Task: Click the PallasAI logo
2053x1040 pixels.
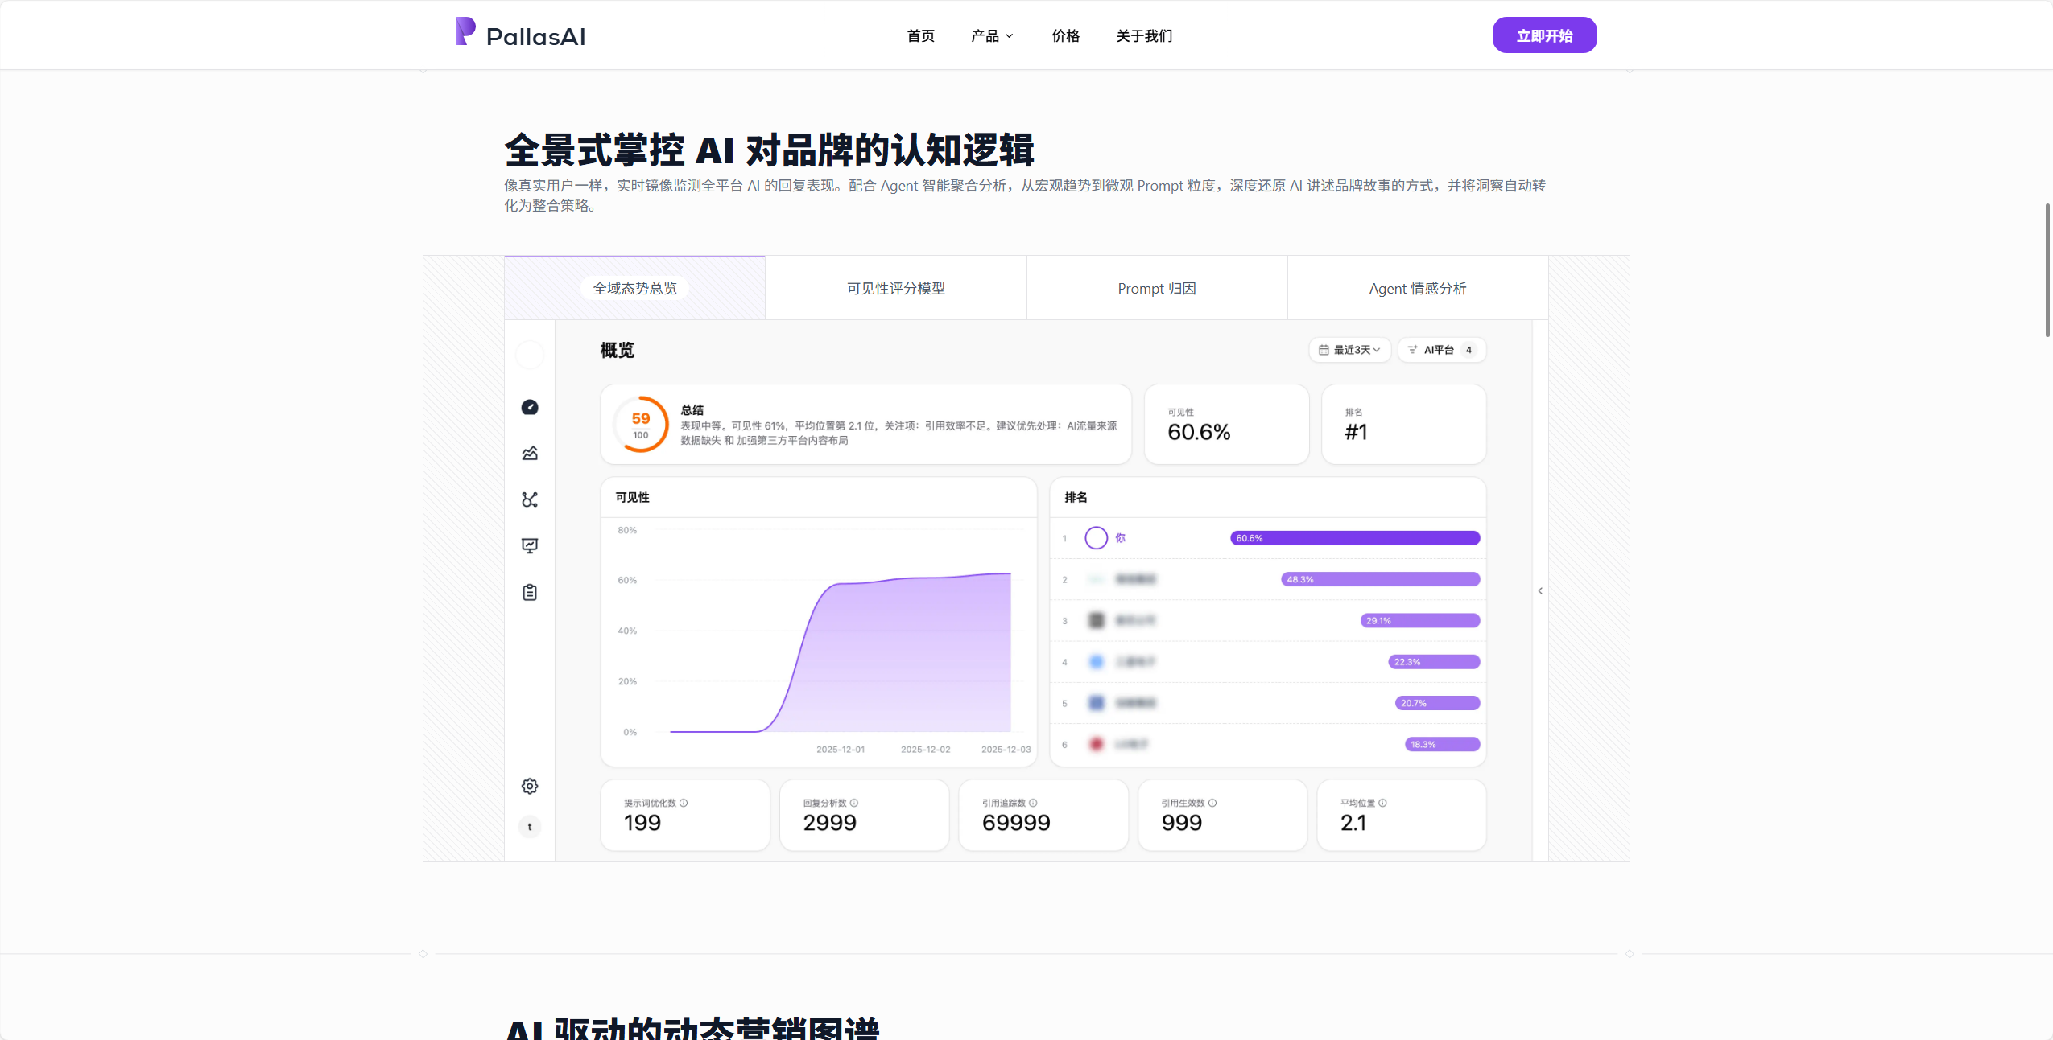Action: (x=520, y=34)
